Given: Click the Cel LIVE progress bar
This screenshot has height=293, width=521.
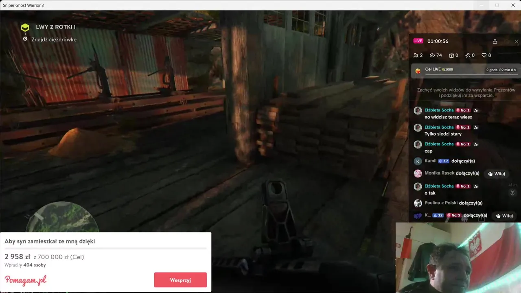Looking at the screenshot, I should tap(471, 74).
